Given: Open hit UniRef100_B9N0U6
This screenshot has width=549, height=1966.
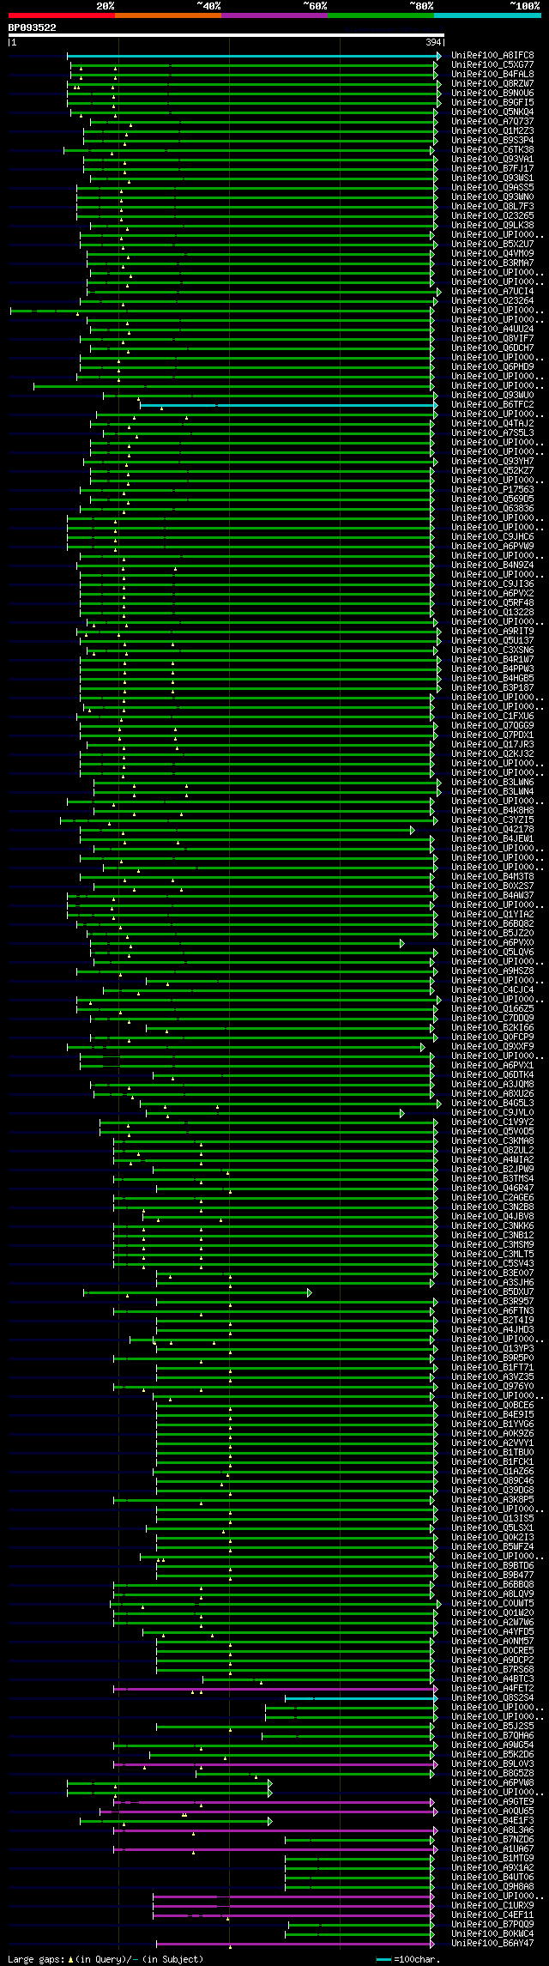Looking at the screenshot, I should (492, 94).
